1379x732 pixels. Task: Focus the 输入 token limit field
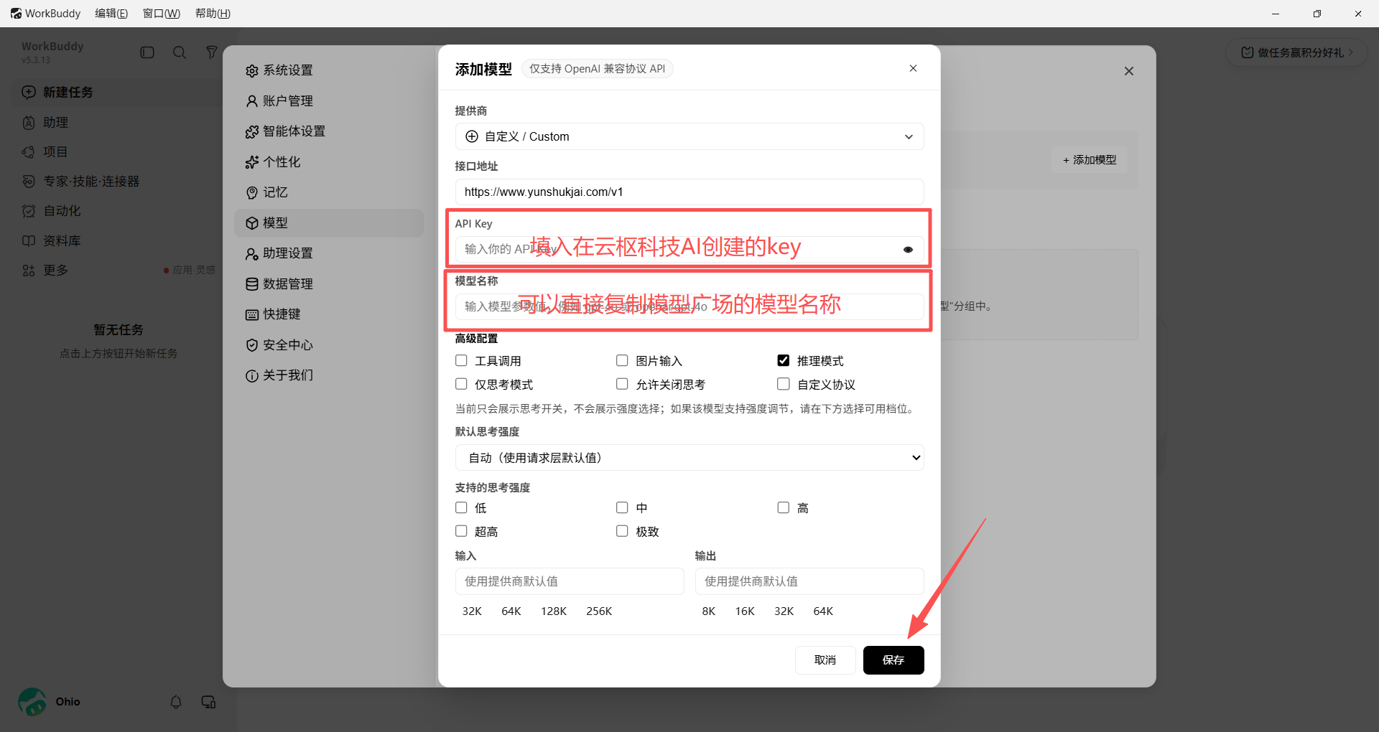pos(570,581)
